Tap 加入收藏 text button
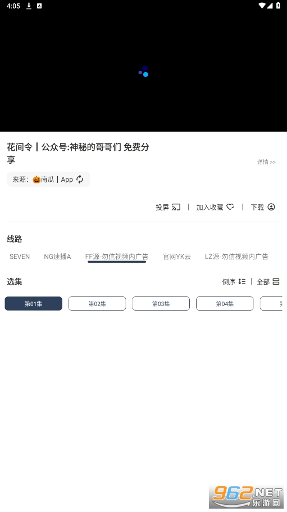 pyautogui.click(x=209, y=207)
